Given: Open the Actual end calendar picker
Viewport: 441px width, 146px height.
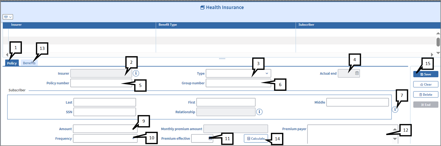Looking at the screenshot, I should coord(357,73).
